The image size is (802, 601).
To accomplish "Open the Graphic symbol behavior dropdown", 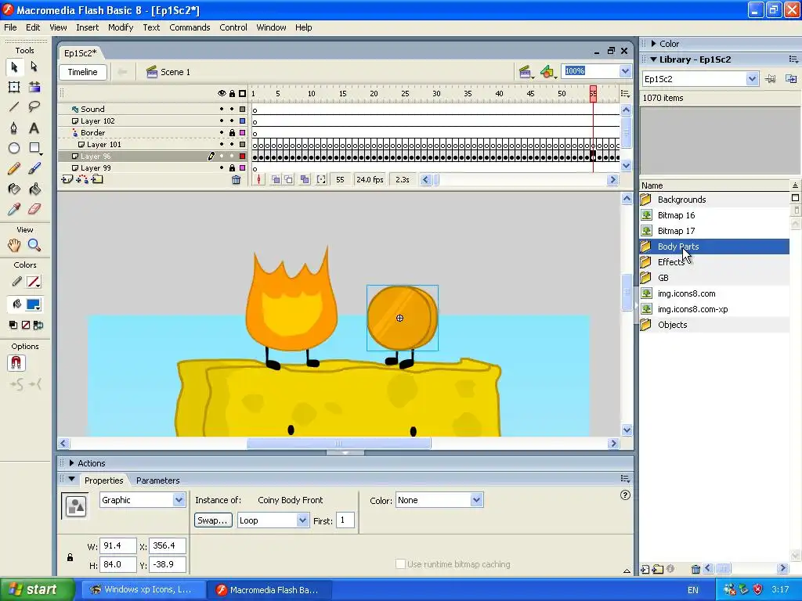I will pyautogui.click(x=179, y=500).
